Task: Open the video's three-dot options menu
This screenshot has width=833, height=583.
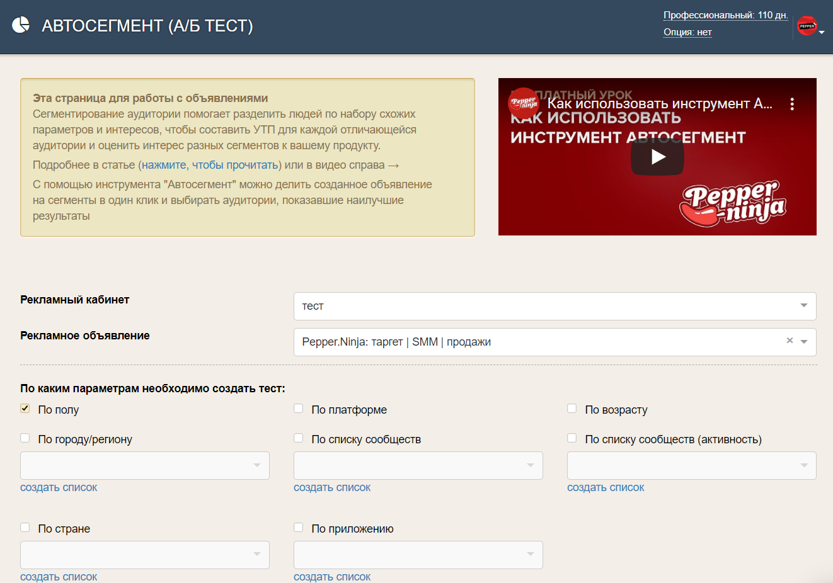Action: (x=792, y=105)
